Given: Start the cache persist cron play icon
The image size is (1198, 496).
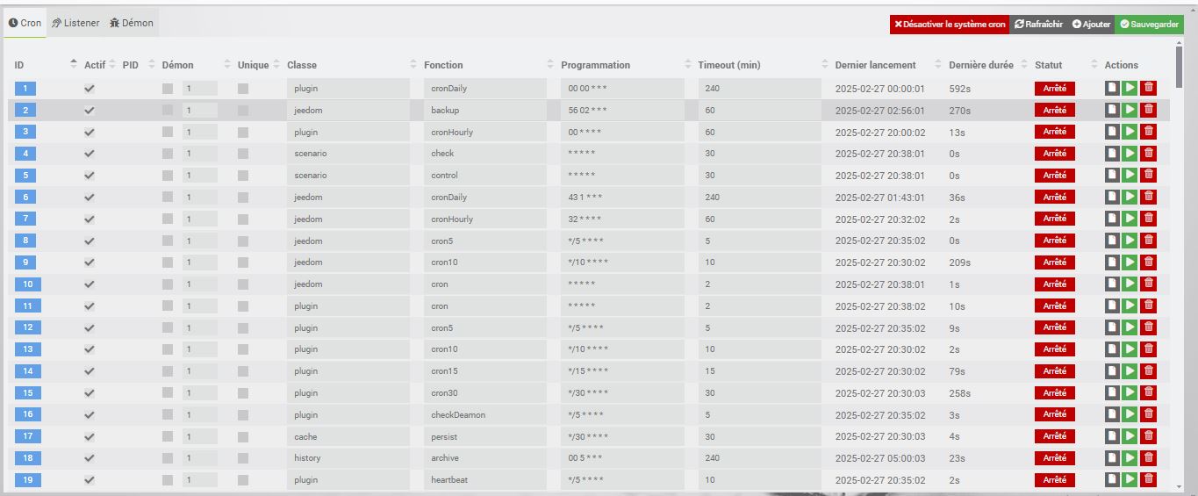Looking at the screenshot, I should click(1130, 436).
